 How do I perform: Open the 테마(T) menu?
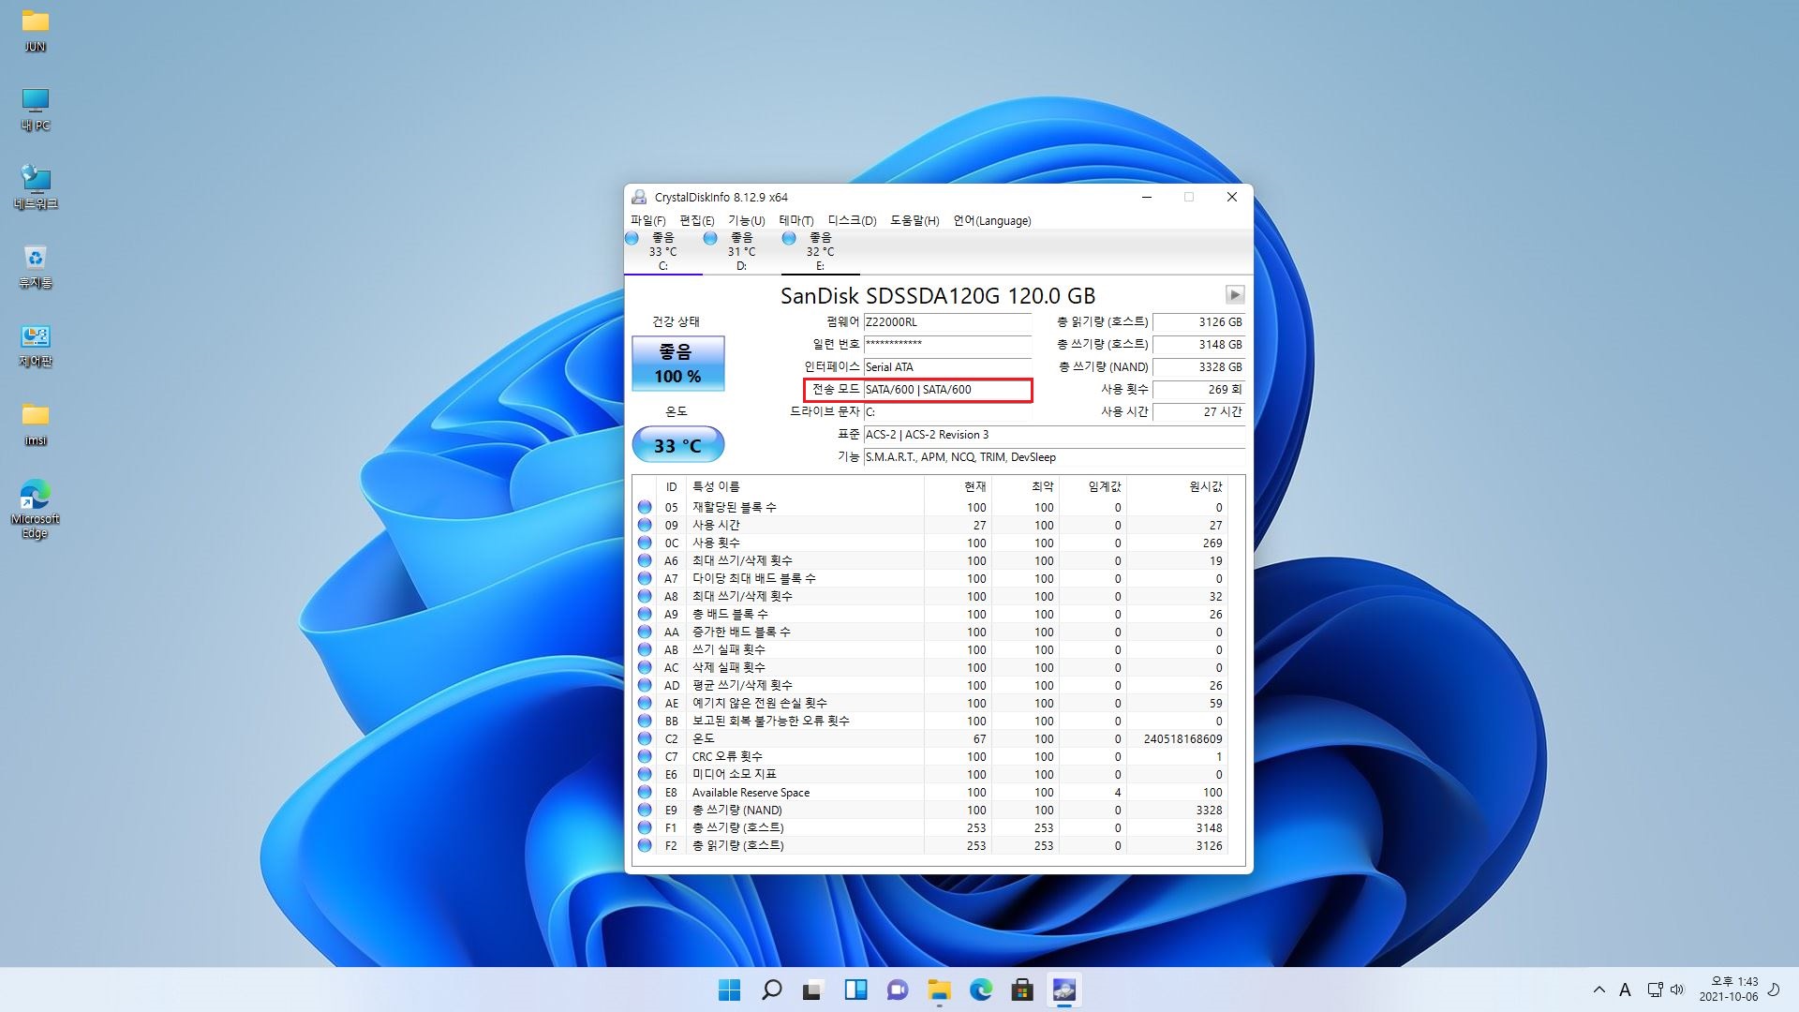(x=795, y=221)
